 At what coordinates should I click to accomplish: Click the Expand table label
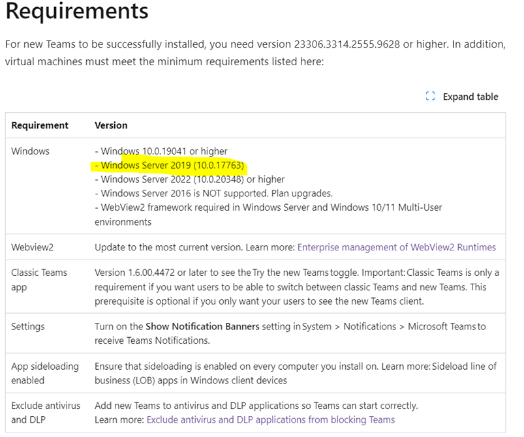[470, 97]
